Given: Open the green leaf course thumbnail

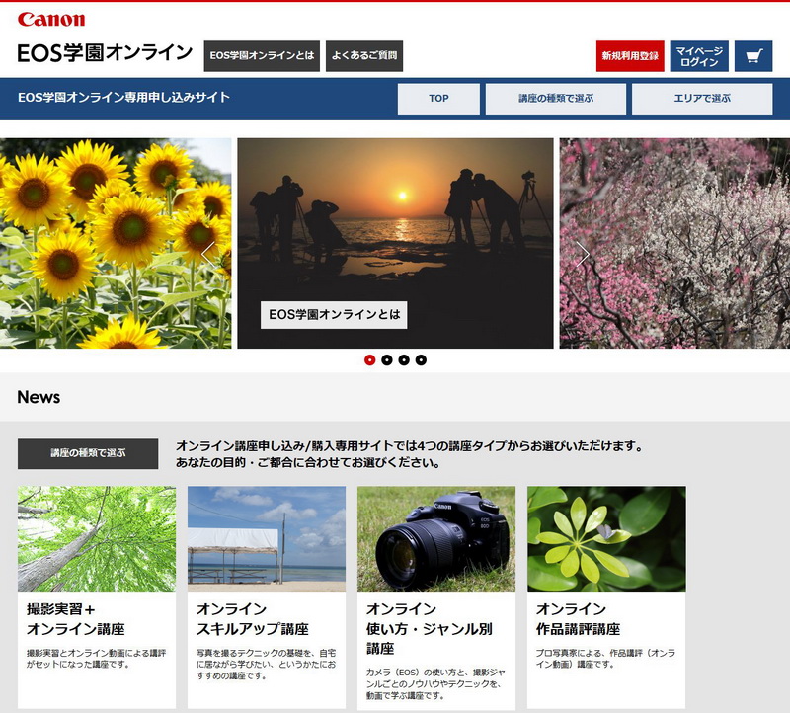Looking at the screenshot, I should click(606, 538).
